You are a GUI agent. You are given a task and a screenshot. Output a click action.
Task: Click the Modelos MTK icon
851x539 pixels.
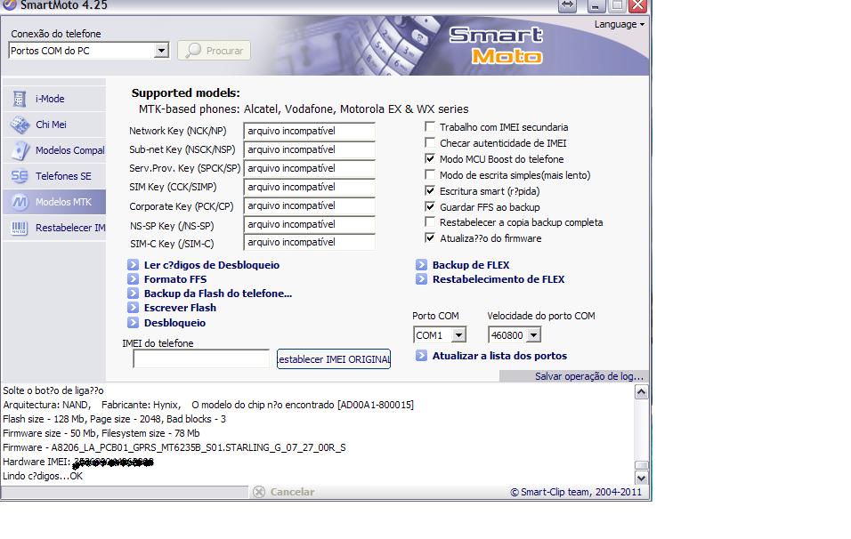coord(20,202)
